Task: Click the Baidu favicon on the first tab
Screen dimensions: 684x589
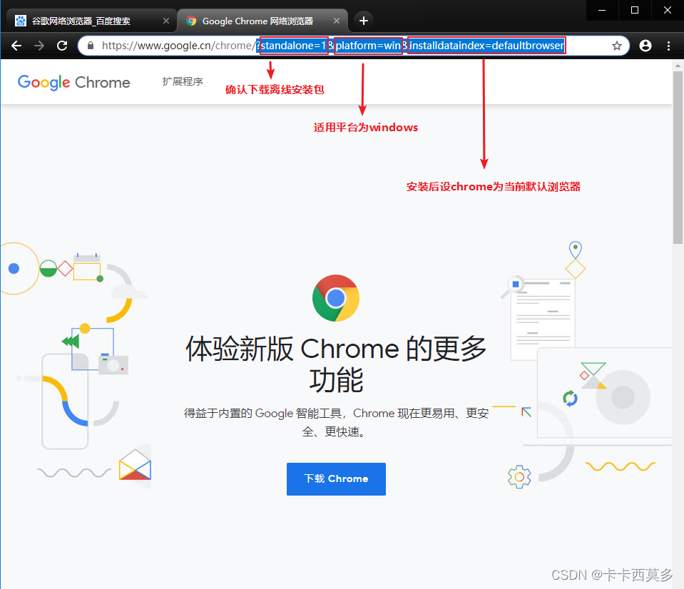Action: (x=21, y=21)
